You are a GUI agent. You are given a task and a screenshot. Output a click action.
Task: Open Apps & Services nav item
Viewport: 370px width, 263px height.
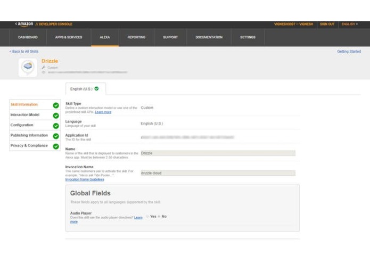69,37
